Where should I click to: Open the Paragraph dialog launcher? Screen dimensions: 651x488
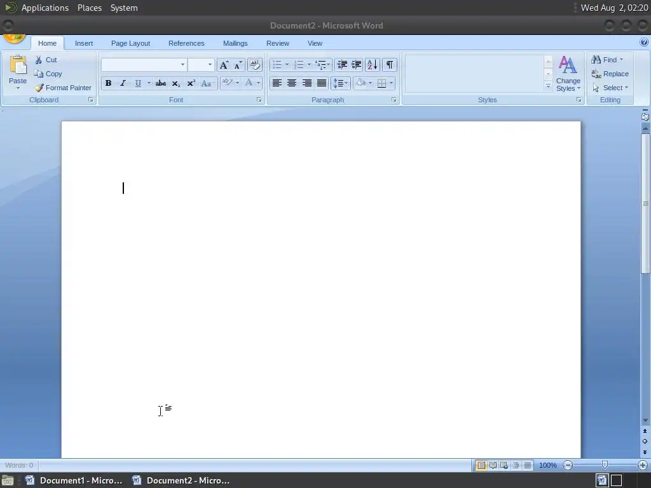click(394, 100)
